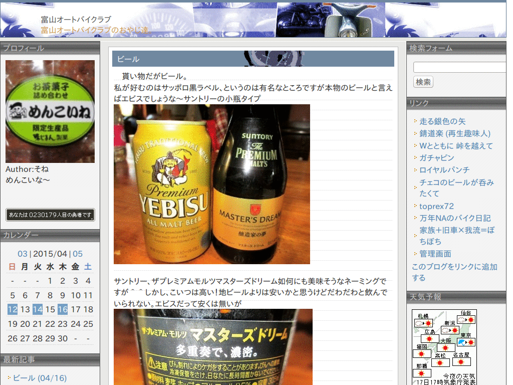Click the めんこいね profile image
This screenshot has width=513, height=385.
50,111
